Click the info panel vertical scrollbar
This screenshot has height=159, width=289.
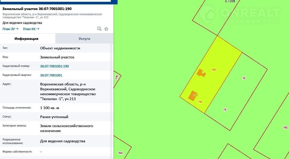click(112, 100)
